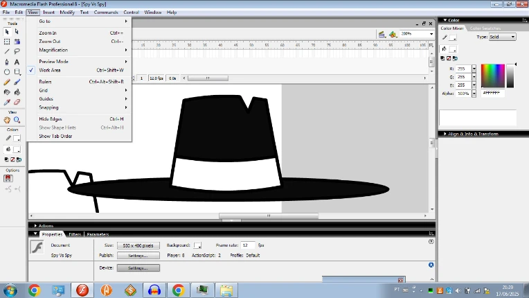This screenshot has width=529, height=298.
Task: Choose the Gradient Transform tool
Action: tap(17, 42)
